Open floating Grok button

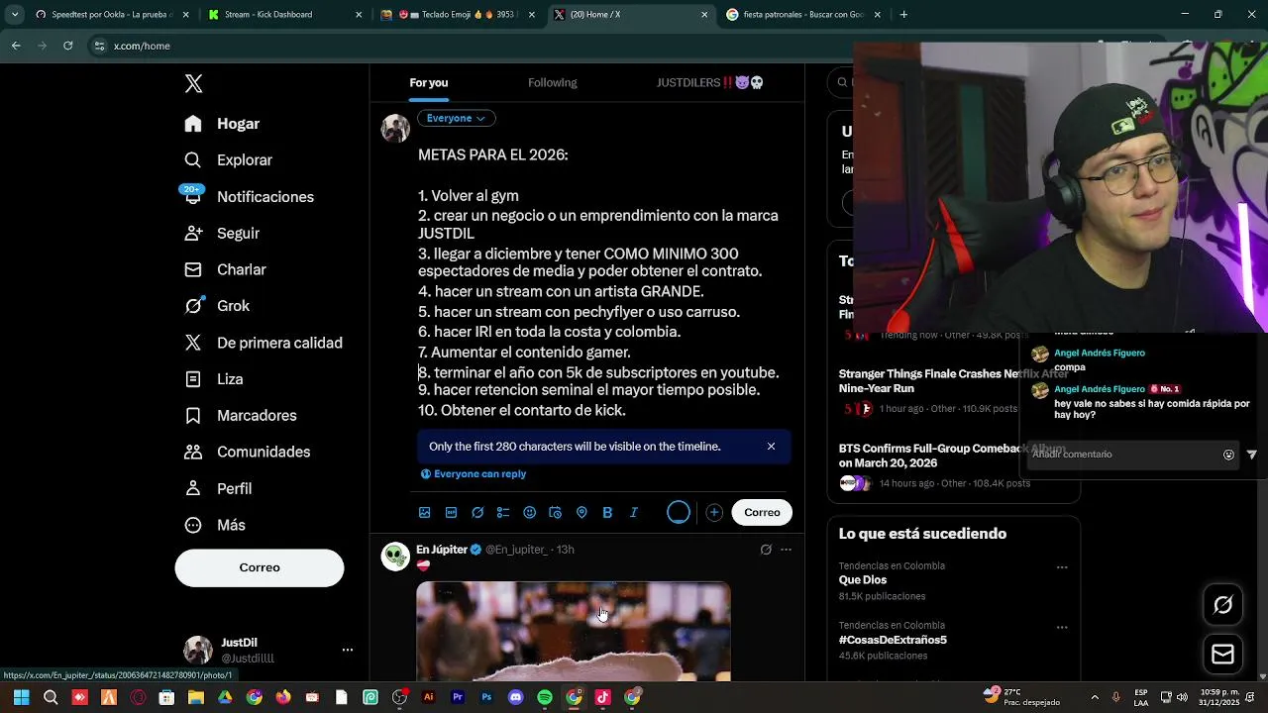tap(1222, 605)
